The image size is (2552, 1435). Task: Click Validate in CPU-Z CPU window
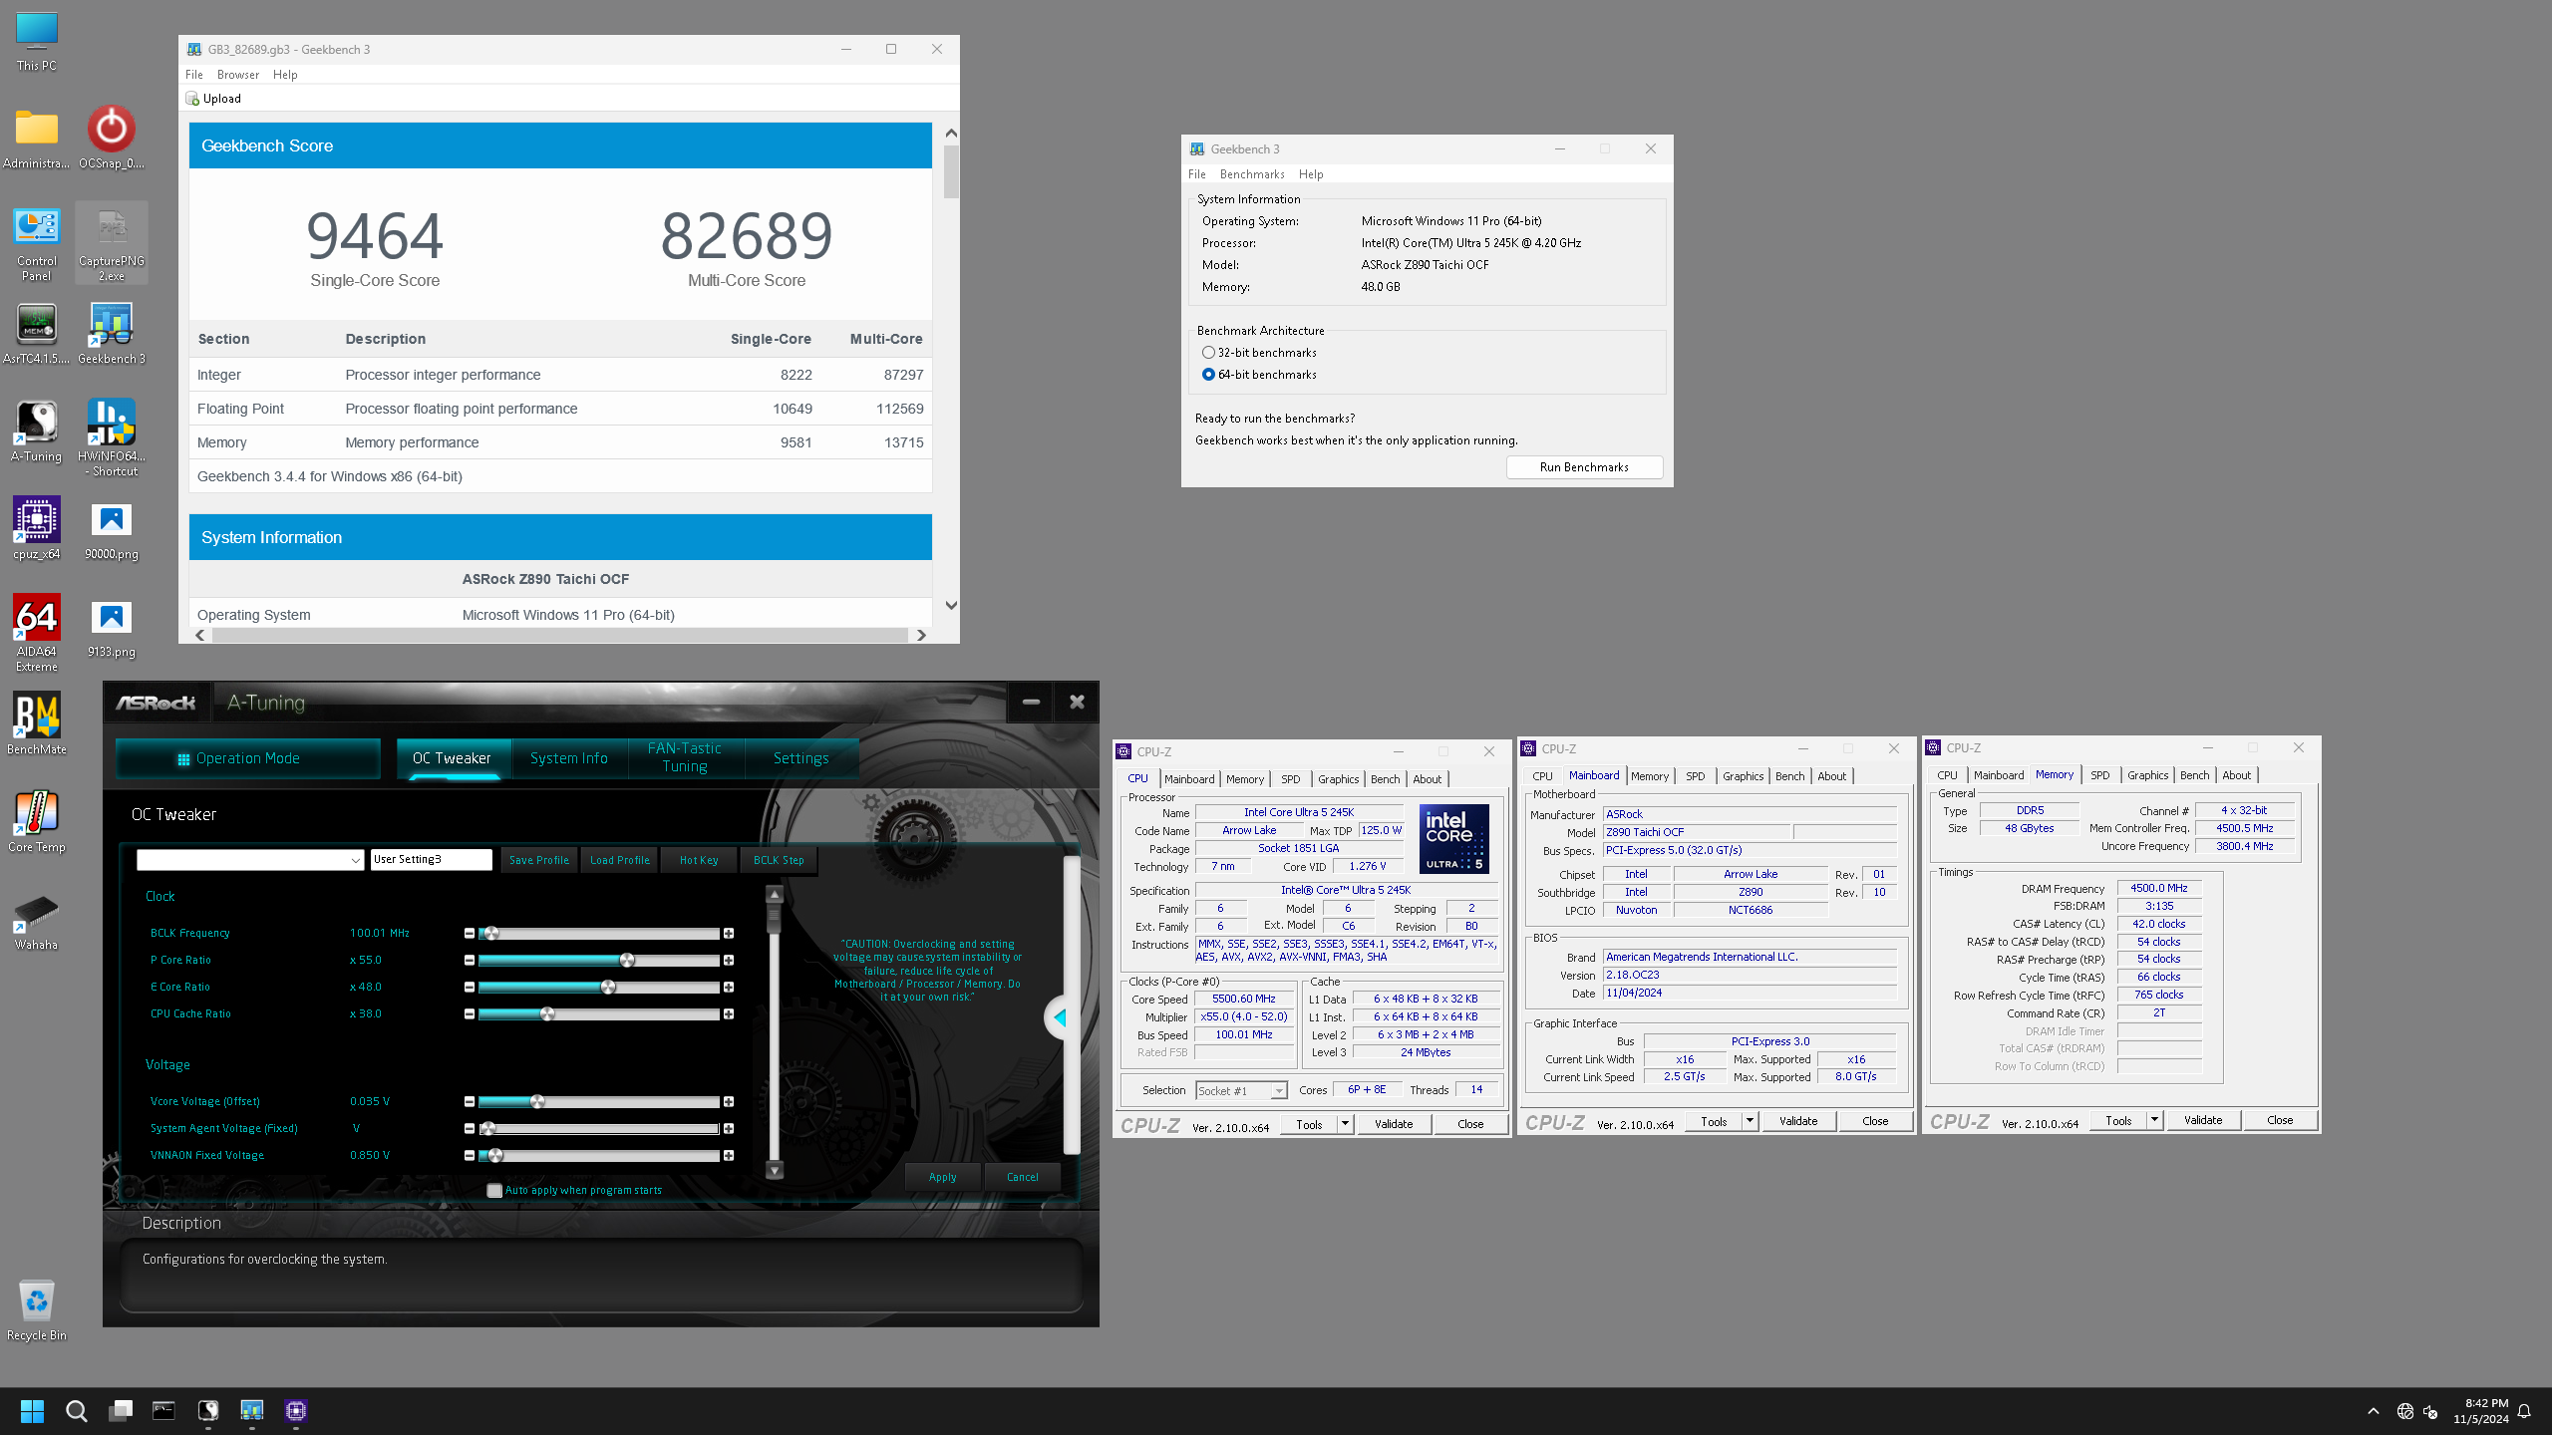click(1394, 1124)
